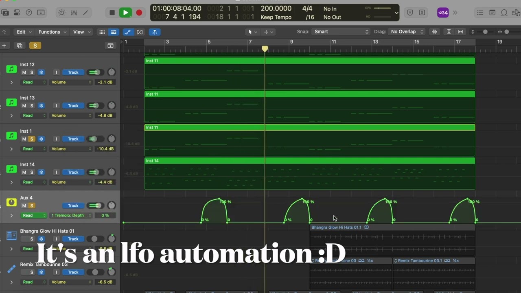The image size is (521, 293).
Task: Open the Loop Browser icon
Action: pyautogui.click(x=504, y=13)
